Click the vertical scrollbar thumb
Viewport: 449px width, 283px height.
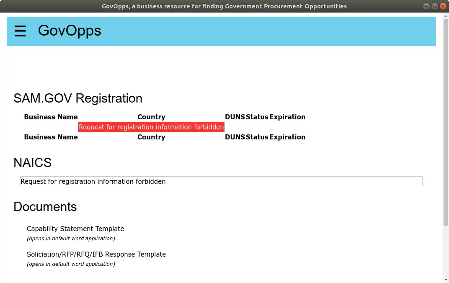click(x=446, y=121)
